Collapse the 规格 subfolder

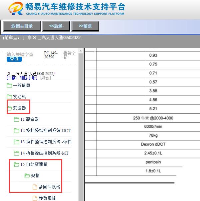[x=35, y=175]
